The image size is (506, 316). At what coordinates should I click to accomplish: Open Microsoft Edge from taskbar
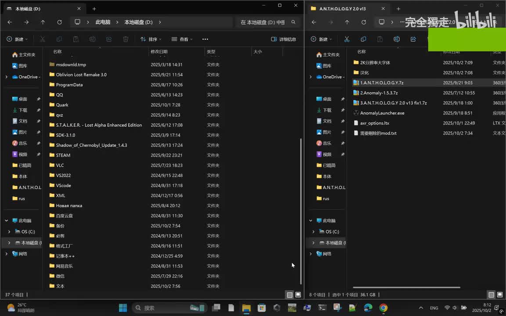[x=368, y=308]
